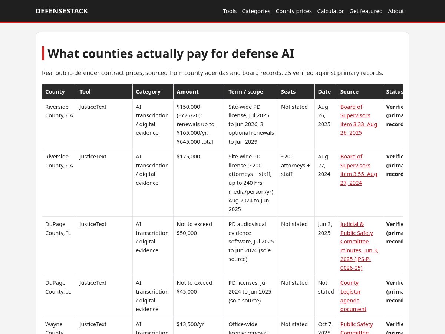
Task: Click the Term / scope column header
Action: click(252, 92)
